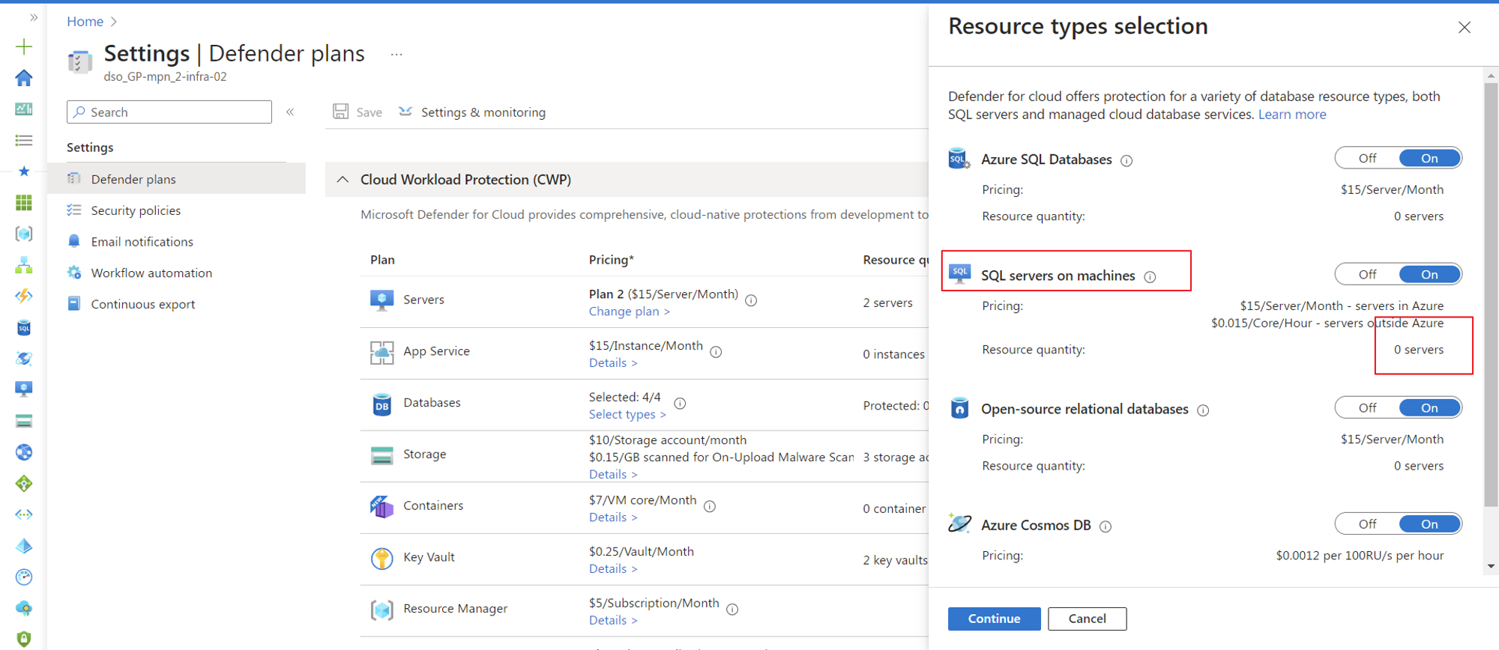The image size is (1499, 650).
Task: Click Details link for Key Vault
Action: point(613,569)
